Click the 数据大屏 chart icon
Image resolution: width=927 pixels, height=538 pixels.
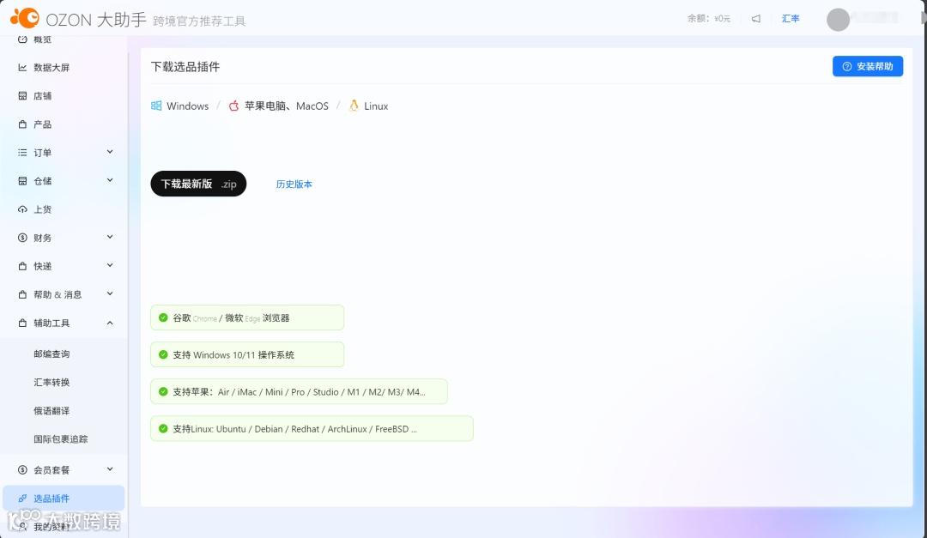click(22, 68)
